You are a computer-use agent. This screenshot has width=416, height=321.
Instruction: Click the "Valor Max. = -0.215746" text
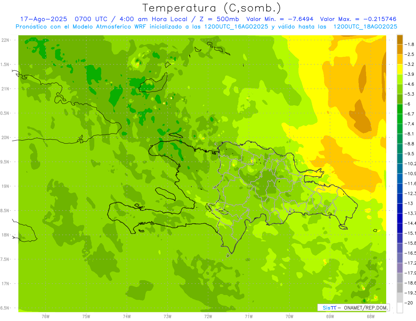358,19
